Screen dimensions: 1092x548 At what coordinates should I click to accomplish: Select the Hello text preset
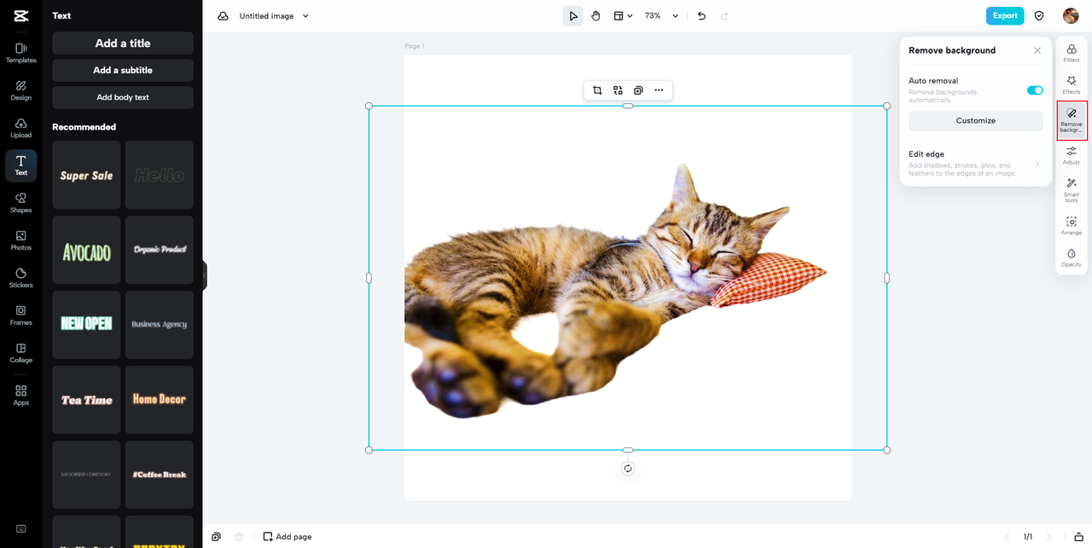pyautogui.click(x=160, y=175)
